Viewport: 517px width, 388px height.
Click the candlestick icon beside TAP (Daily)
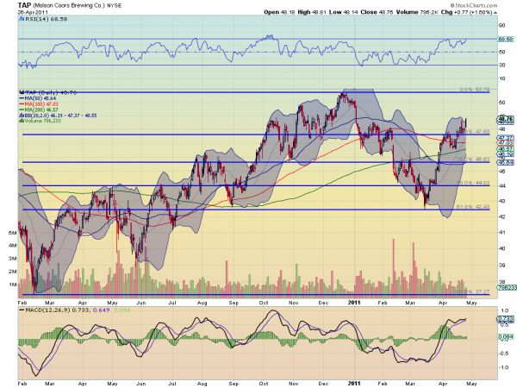point(22,93)
